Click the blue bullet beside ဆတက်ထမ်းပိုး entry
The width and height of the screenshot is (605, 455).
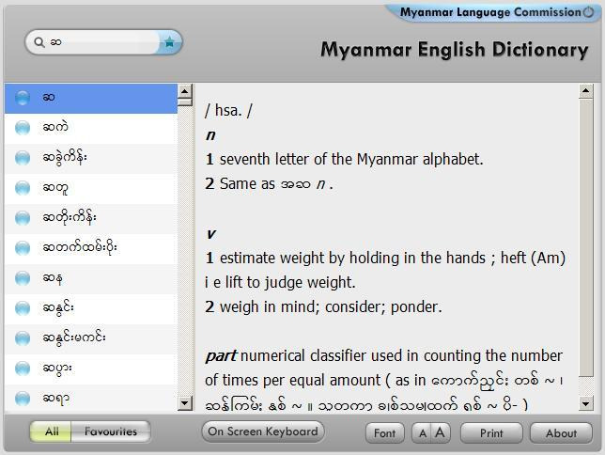click(x=23, y=248)
